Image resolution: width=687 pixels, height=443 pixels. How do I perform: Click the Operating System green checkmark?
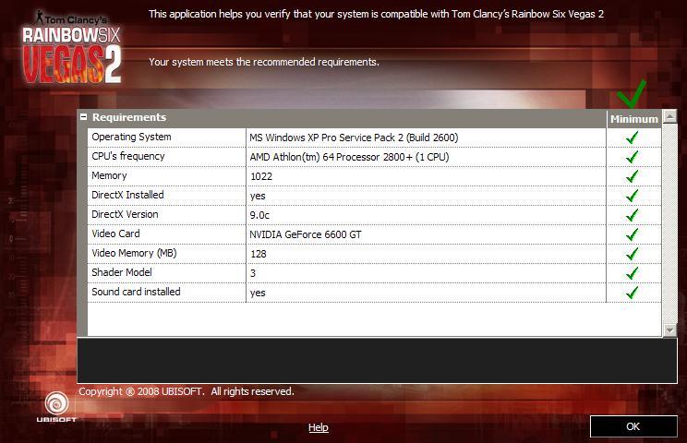pyautogui.click(x=632, y=138)
